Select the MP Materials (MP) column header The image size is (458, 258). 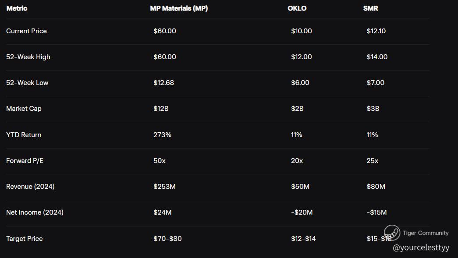[179, 8]
